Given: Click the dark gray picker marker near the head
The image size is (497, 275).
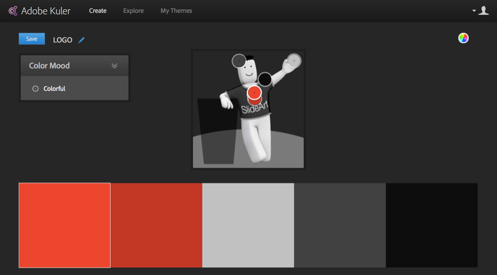Looking at the screenshot, I should click(x=239, y=61).
